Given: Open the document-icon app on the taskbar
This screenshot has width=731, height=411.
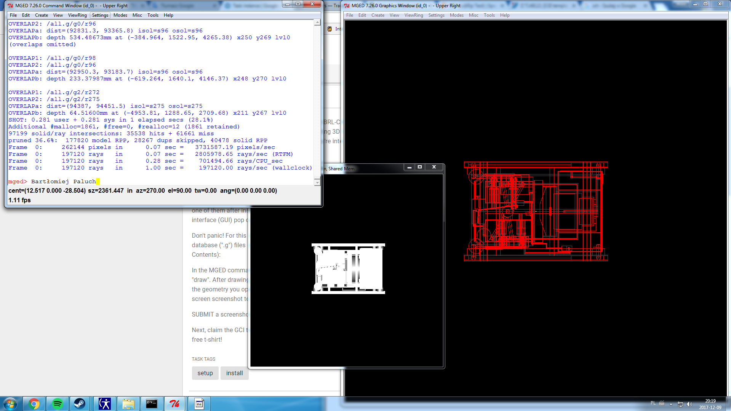Looking at the screenshot, I should pos(199,404).
